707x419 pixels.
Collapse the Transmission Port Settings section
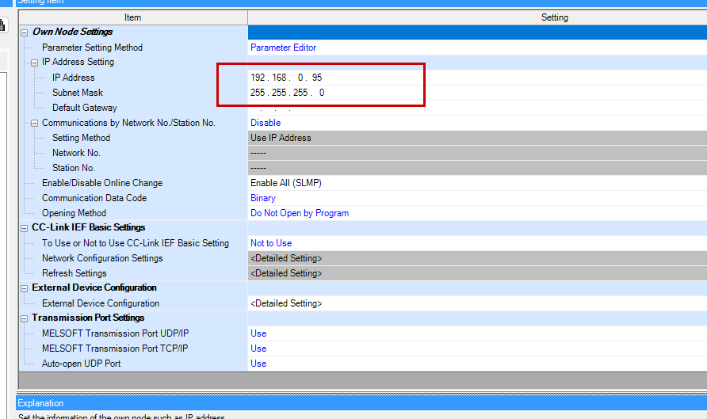tap(25, 318)
